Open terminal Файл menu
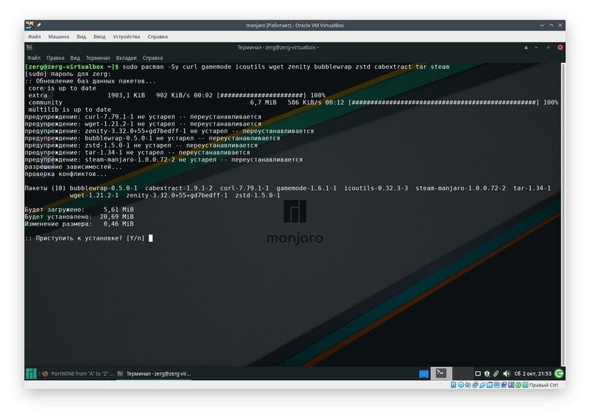The image size is (590, 418). pos(34,58)
